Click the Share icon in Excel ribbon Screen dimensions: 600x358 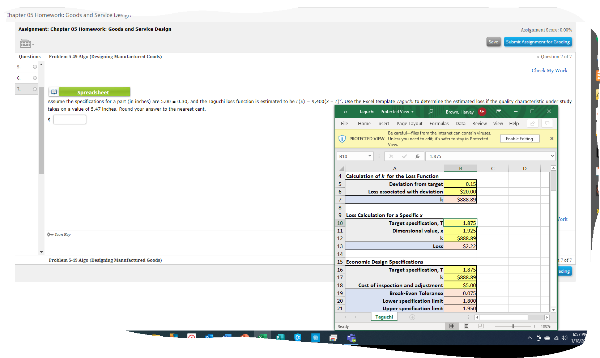532,124
